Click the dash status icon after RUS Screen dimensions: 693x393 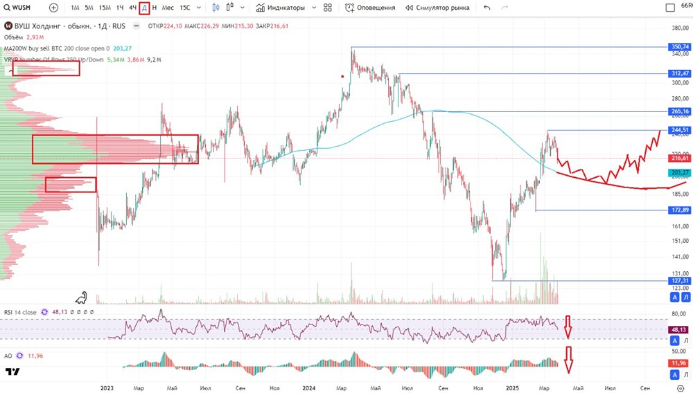(x=137, y=26)
